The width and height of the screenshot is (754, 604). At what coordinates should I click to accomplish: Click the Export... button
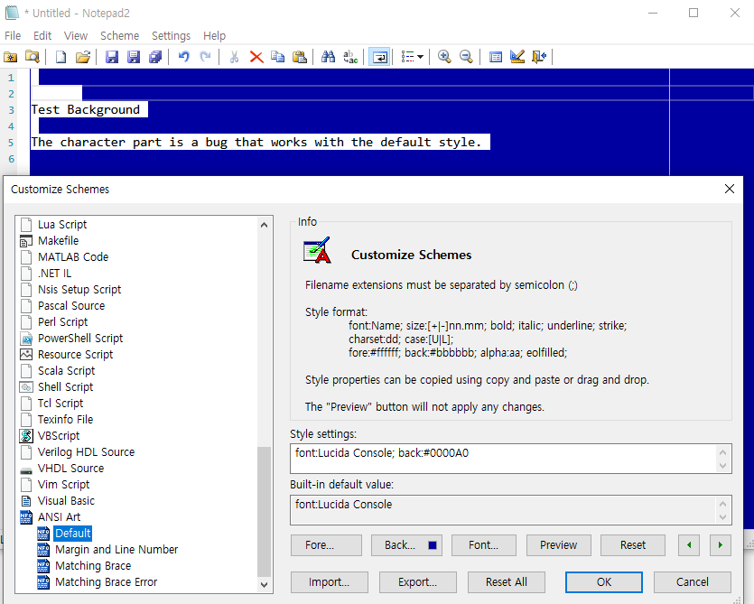[418, 582]
